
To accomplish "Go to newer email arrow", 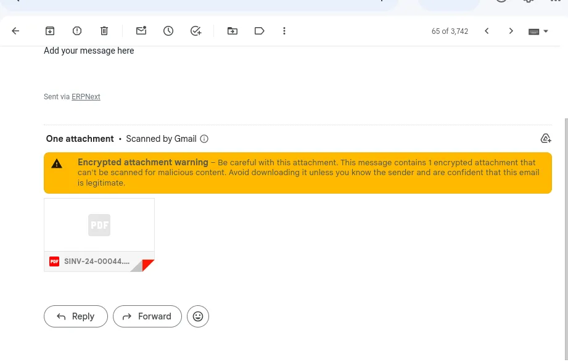I will [487, 31].
